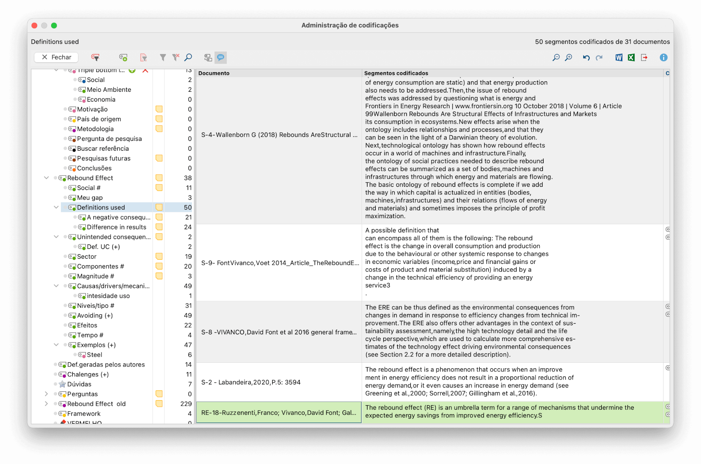
Task: Select the Framework code
Action: pyautogui.click(x=84, y=413)
